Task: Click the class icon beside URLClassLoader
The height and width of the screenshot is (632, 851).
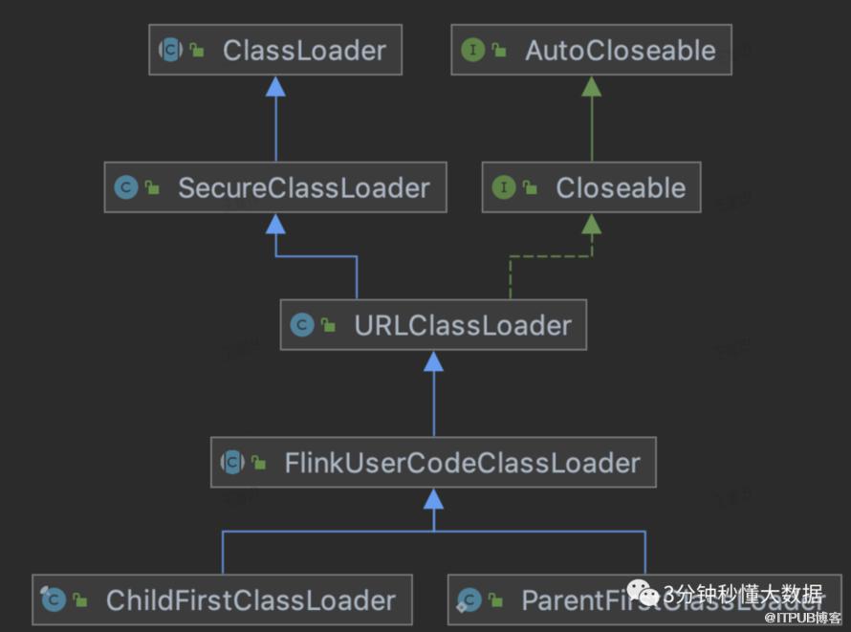Action: [301, 325]
